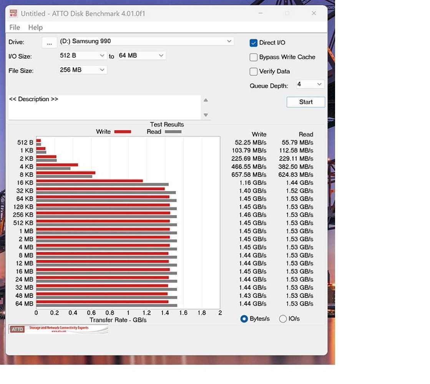This screenshot has width=430, height=384.
Task: Minimize the ATTO Disk Benchmark window
Action: click(x=261, y=13)
